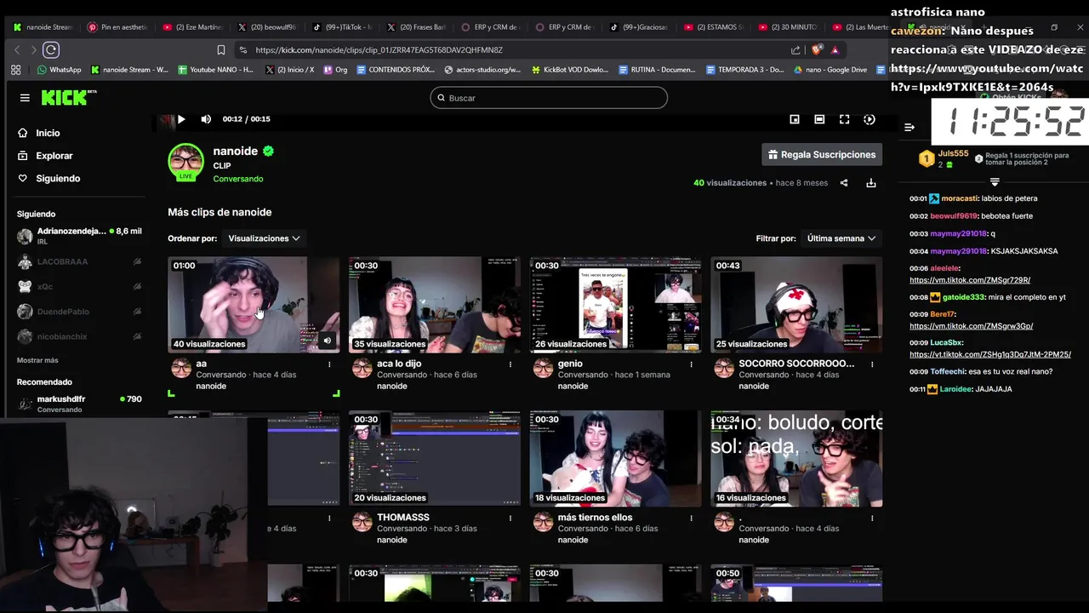Open the nanoide channel name link
Screen dimensions: 1089x613
click(x=236, y=151)
